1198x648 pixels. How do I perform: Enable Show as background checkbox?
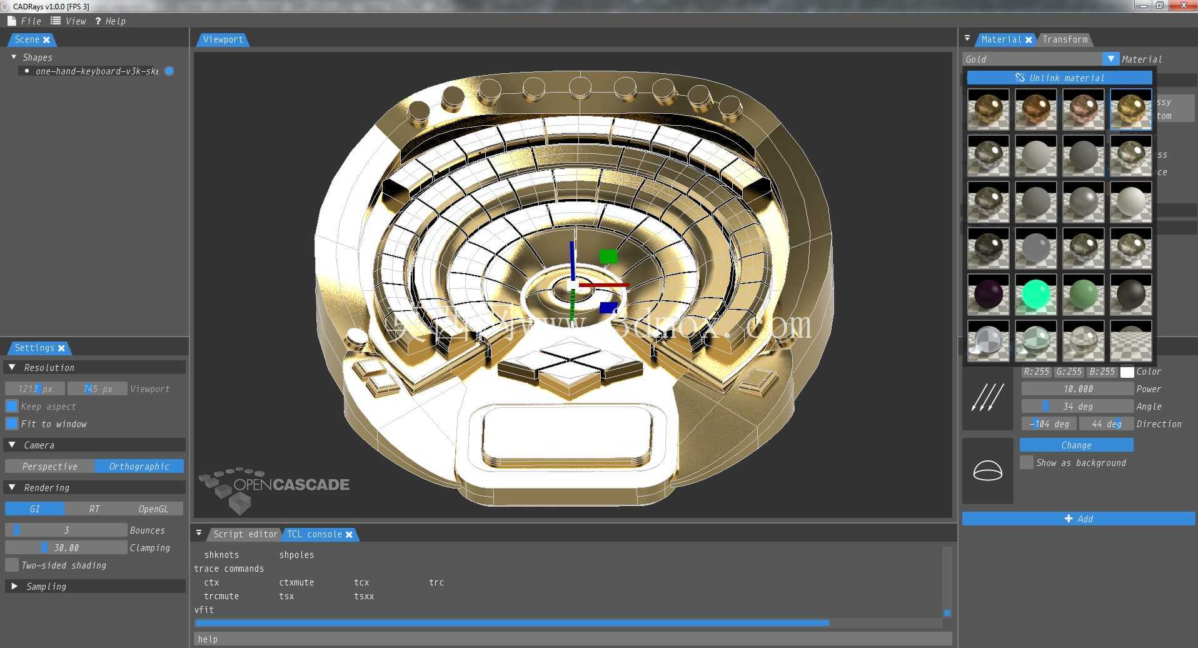pyautogui.click(x=1027, y=462)
